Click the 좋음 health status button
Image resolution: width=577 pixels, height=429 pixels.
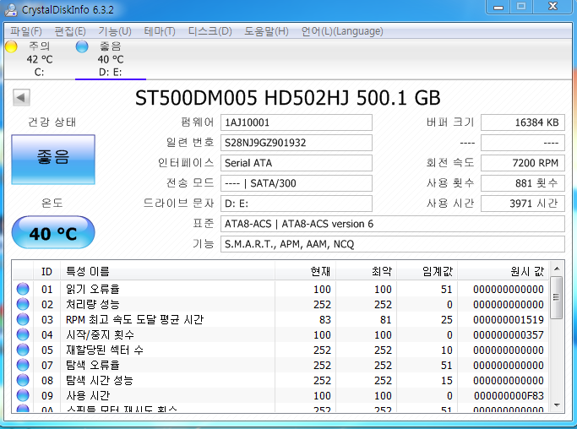pyautogui.click(x=53, y=158)
